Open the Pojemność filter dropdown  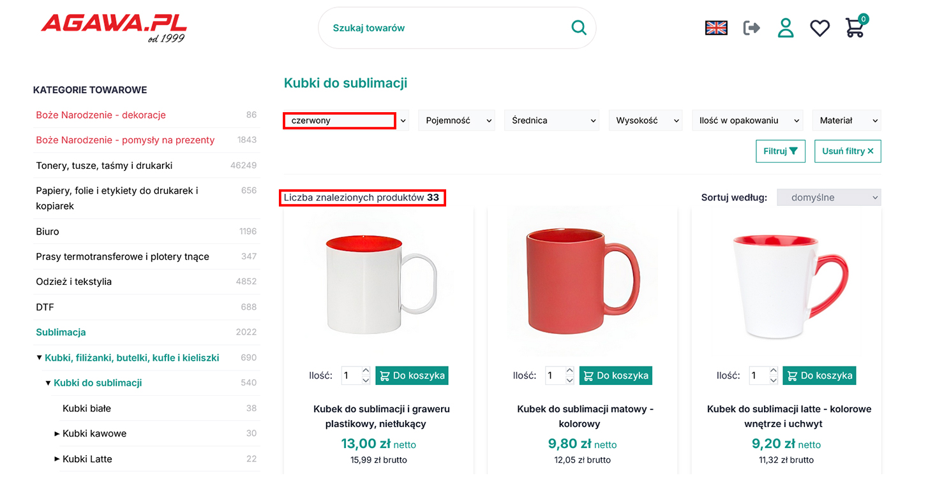(x=456, y=120)
